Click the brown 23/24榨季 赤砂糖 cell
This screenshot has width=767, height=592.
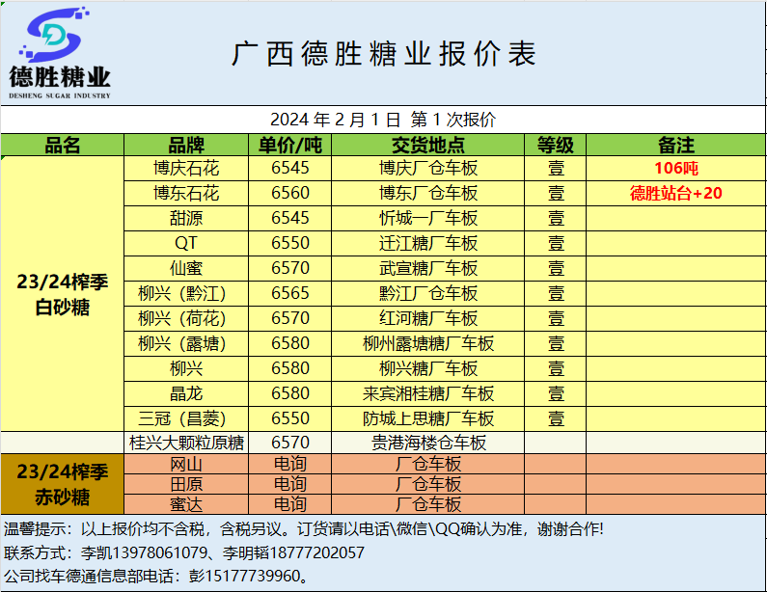point(63,485)
